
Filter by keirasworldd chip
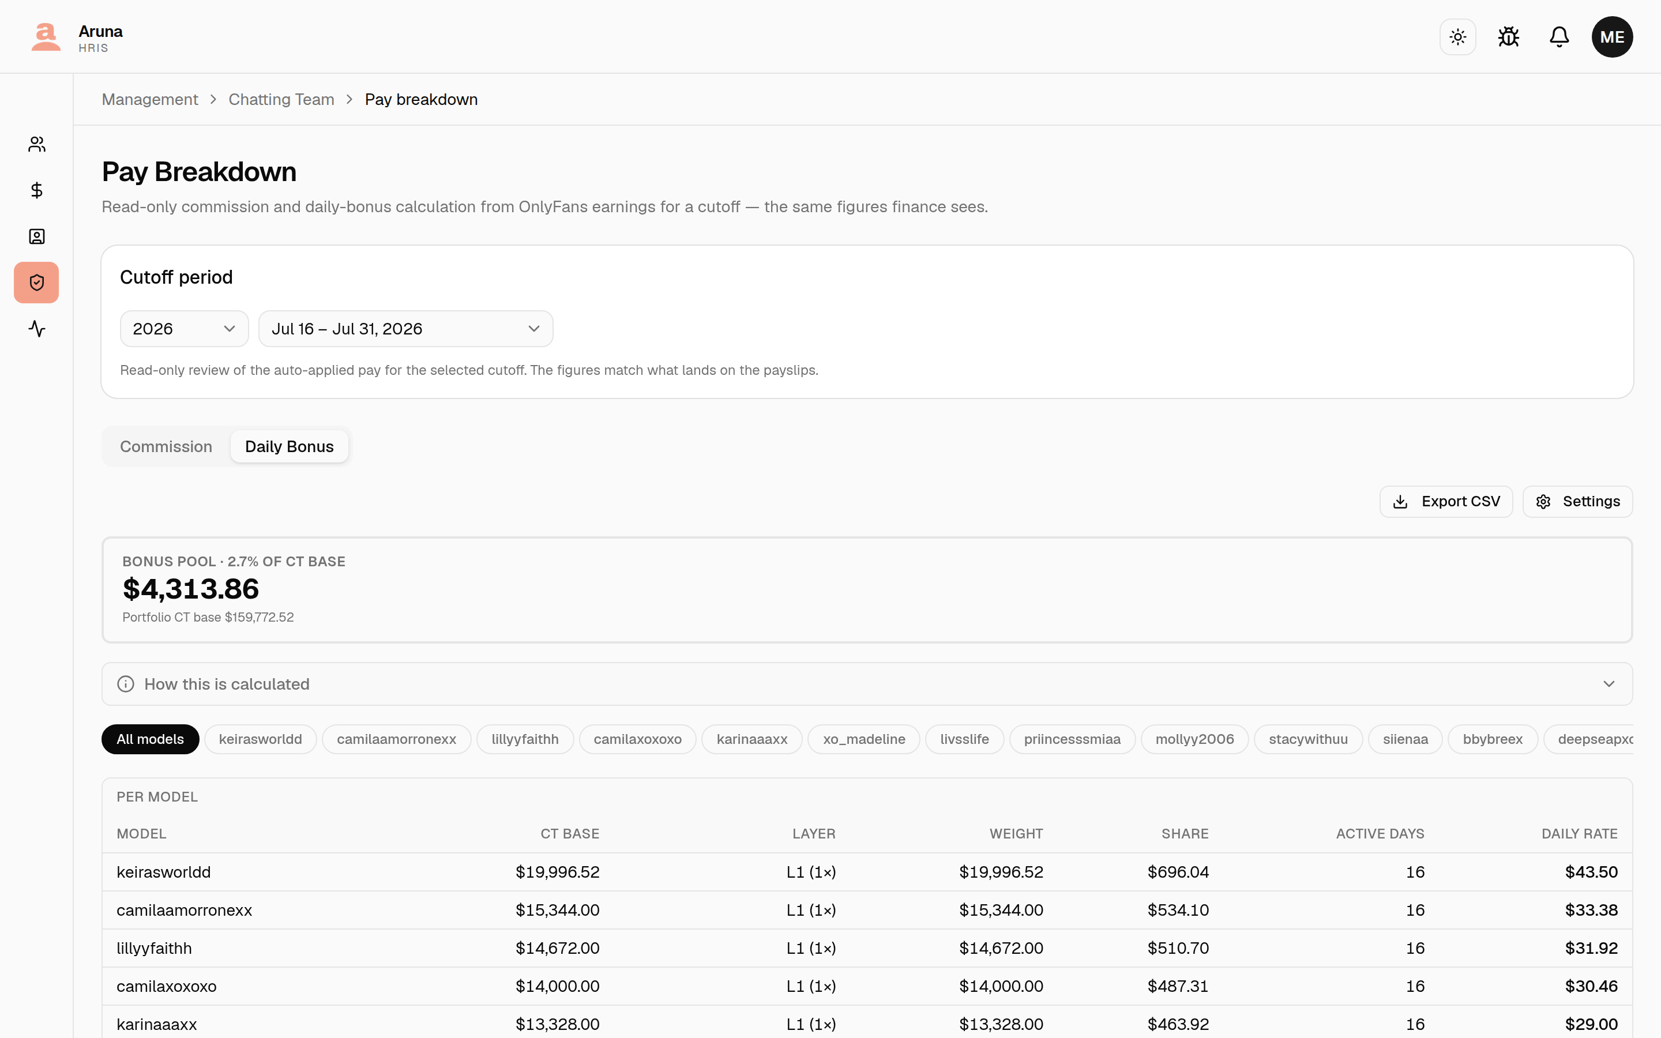(x=261, y=739)
